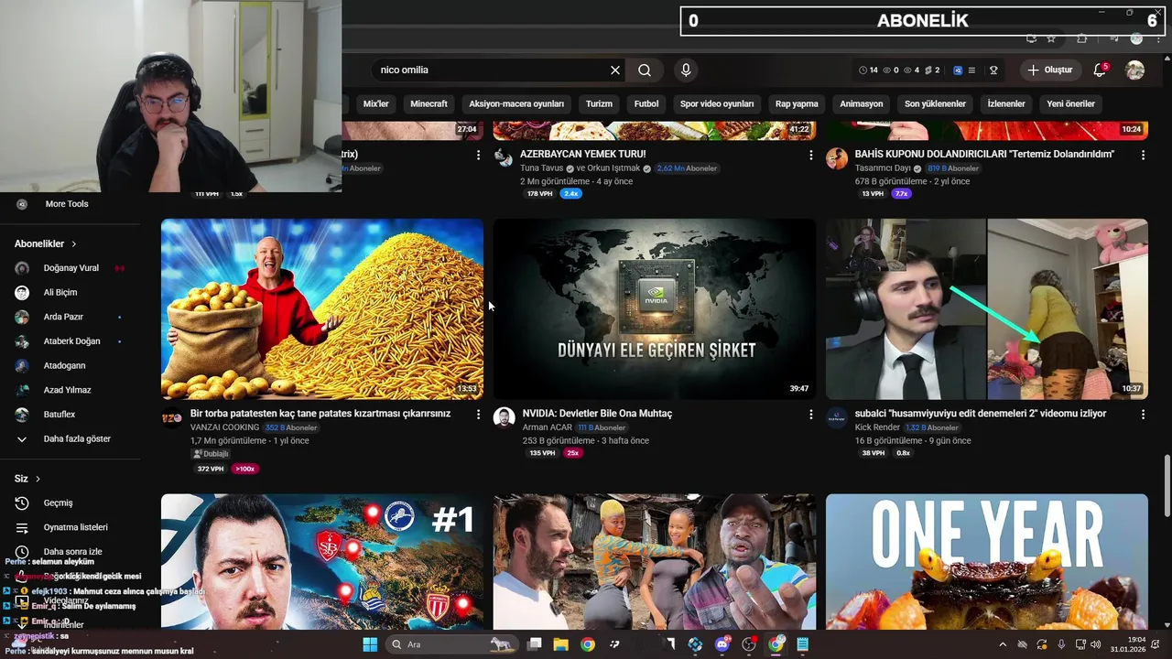Select Yeni öneriler chip
Image resolution: width=1172 pixels, height=659 pixels.
coord(1070,104)
